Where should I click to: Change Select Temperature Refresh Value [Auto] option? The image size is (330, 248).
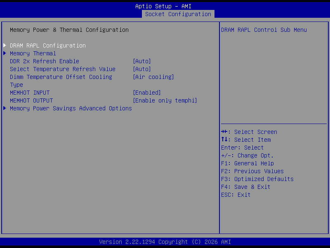tap(142, 69)
